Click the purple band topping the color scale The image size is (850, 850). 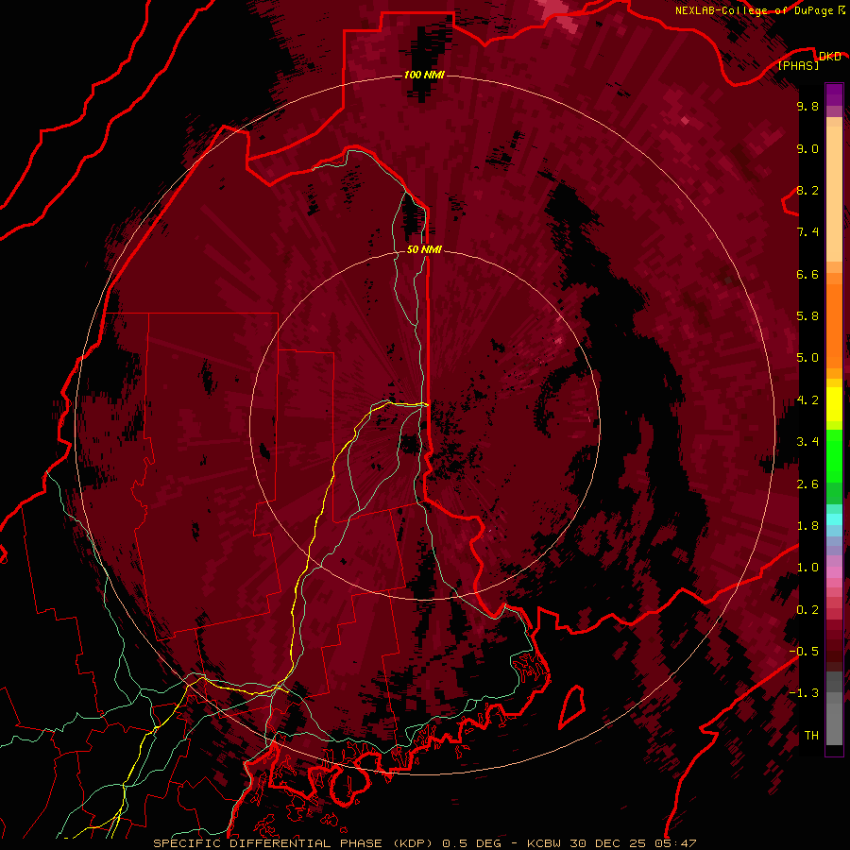click(834, 94)
